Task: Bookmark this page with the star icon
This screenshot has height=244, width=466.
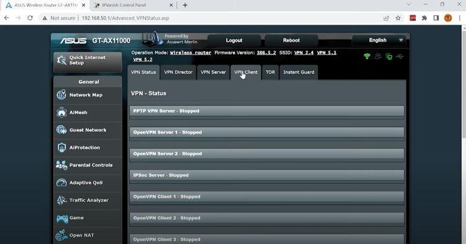Action: point(398,18)
